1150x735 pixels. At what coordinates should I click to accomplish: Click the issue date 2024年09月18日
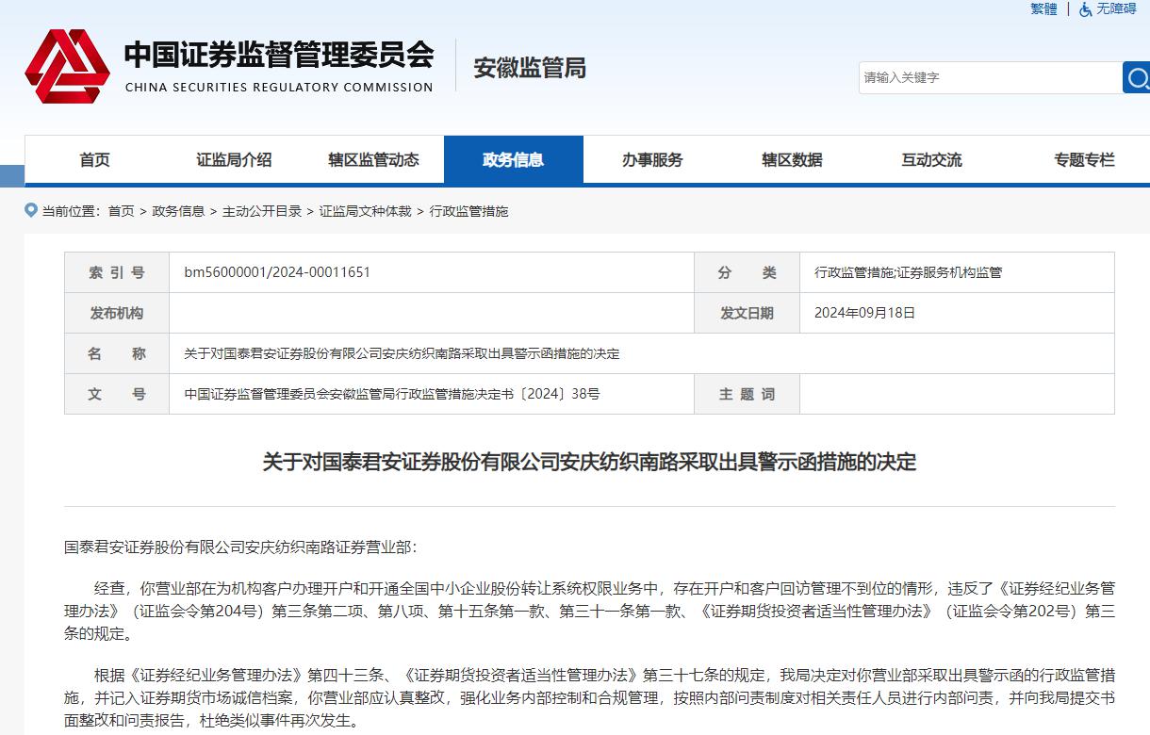[865, 313]
